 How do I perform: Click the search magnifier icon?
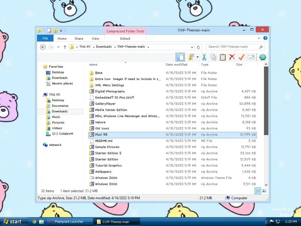261,47
